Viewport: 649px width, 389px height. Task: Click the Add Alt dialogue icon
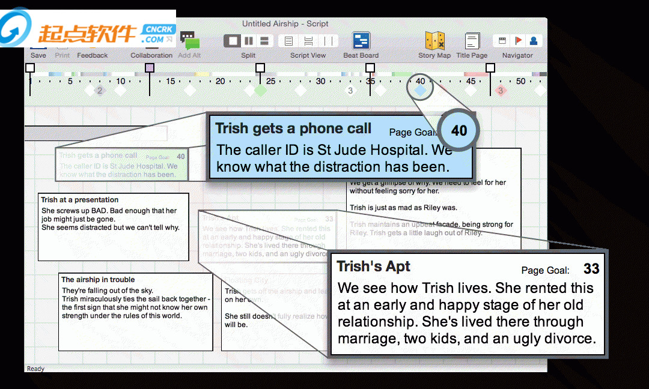189,41
